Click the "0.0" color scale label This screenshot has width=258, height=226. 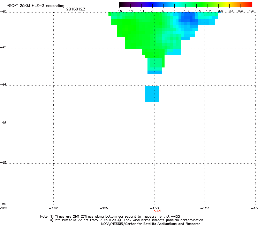[241, 11]
